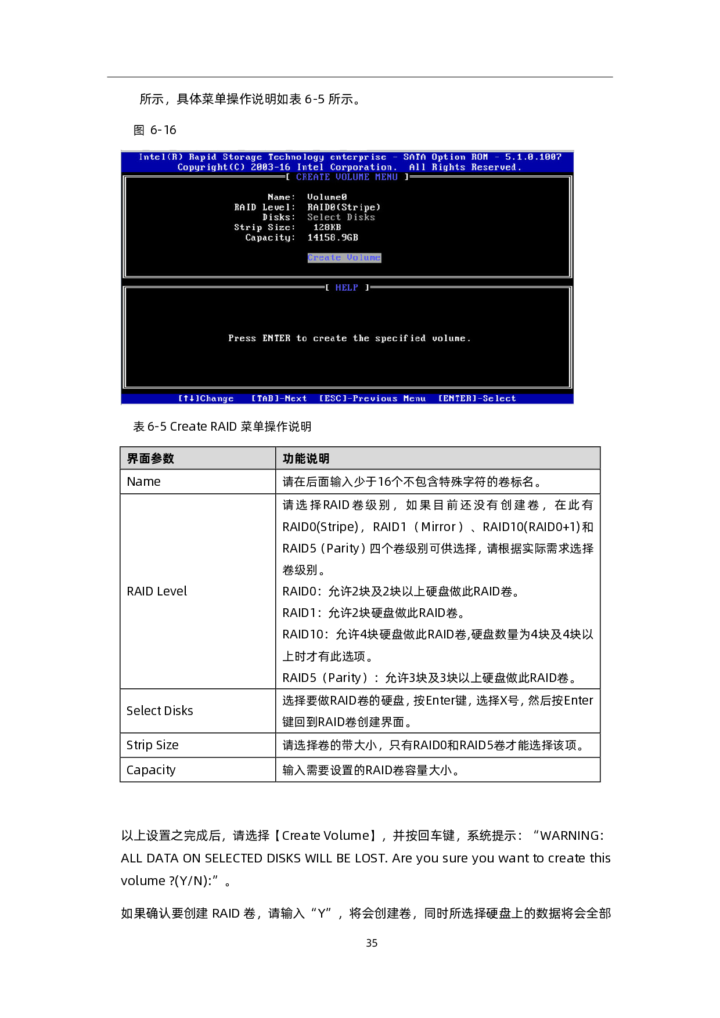Click the Capacity: label
This screenshot has width=720, height=1018.
point(270,237)
